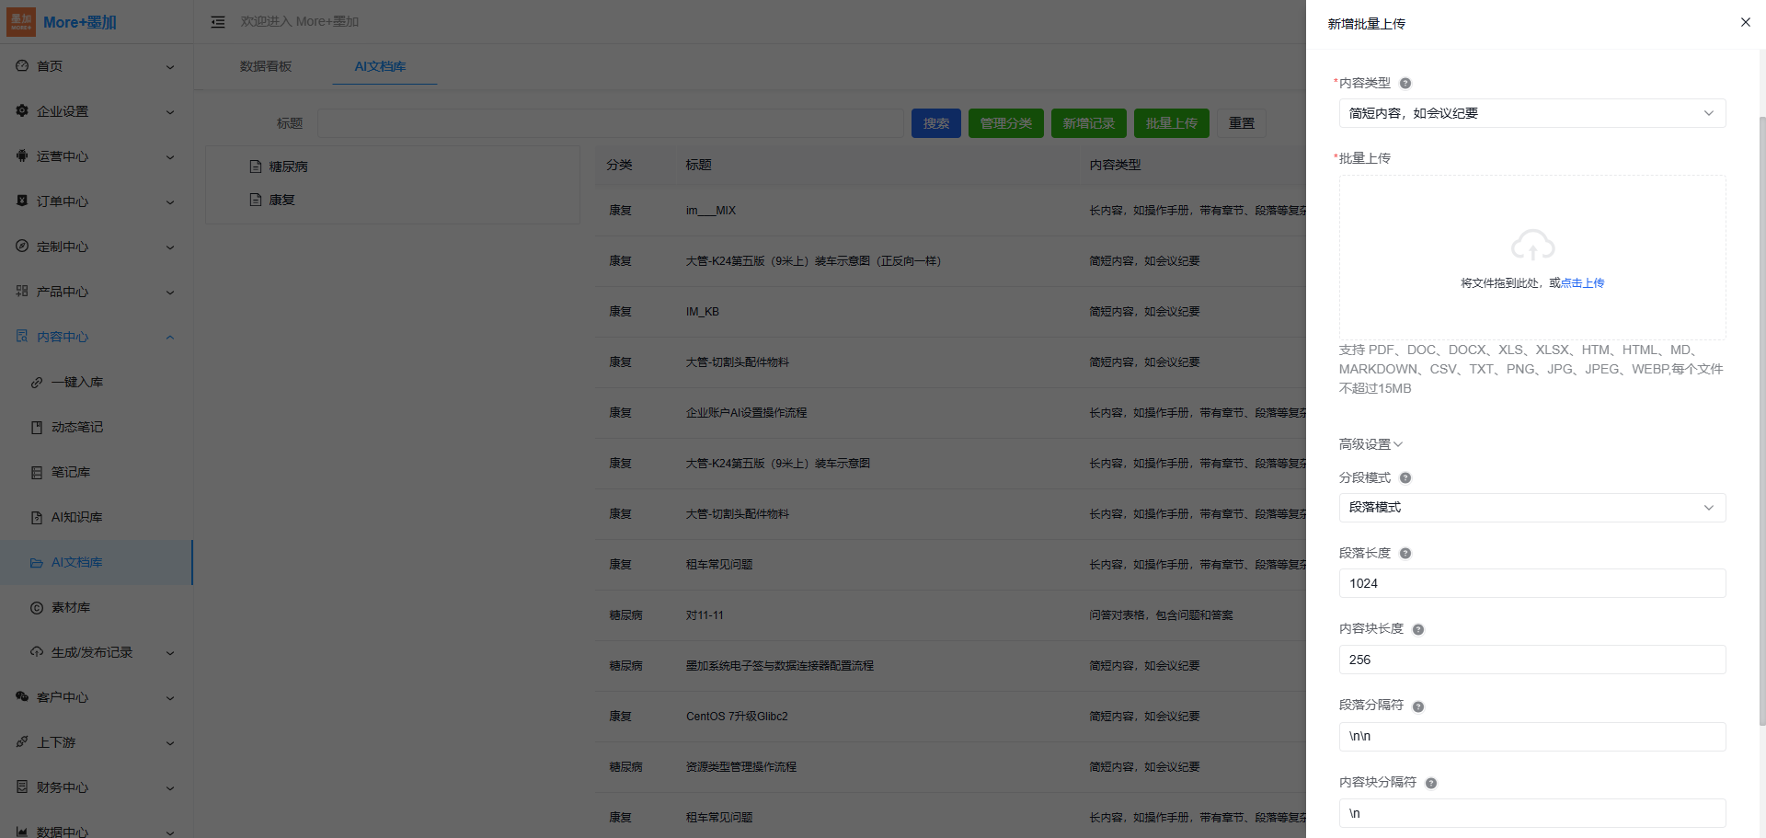Screen dimensions: 1766x838
Task: Select the 糖尿病 category in tree
Action: pyautogui.click(x=288, y=166)
